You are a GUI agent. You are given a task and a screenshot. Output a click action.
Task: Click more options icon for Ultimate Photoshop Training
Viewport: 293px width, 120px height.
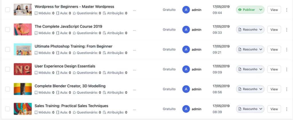[287, 49]
